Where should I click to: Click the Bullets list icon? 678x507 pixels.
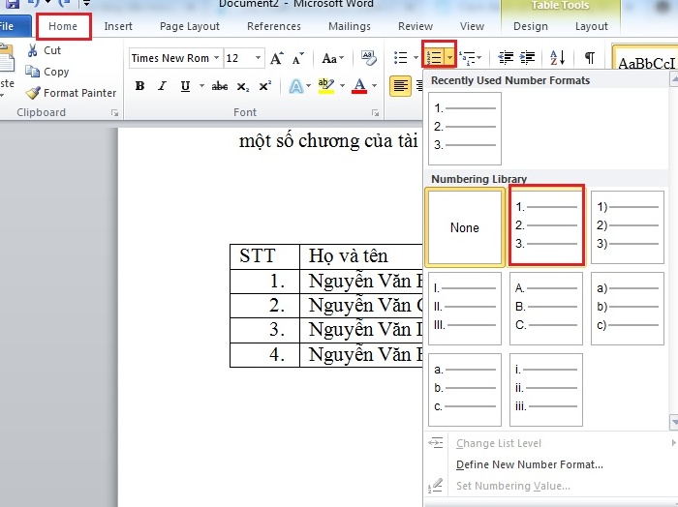(x=400, y=57)
